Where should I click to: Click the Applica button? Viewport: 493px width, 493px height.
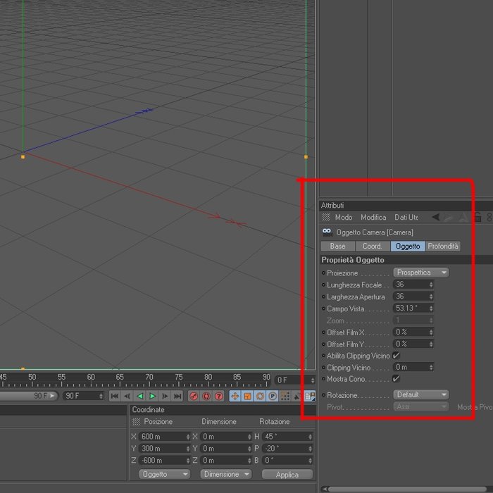coord(287,474)
